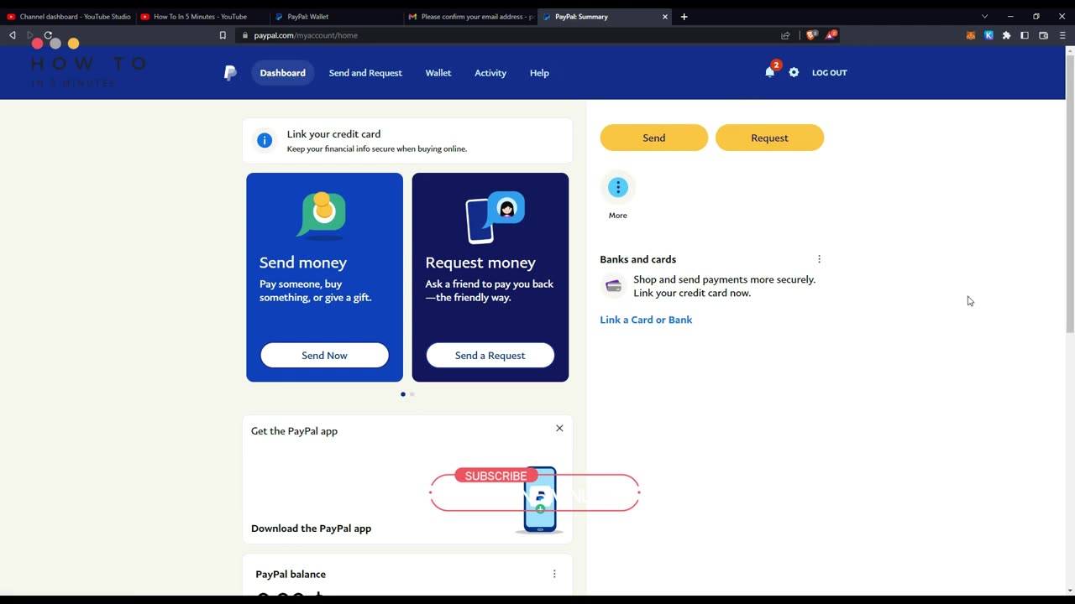
Task: Open Brave Shields lion icon
Action: click(811, 35)
